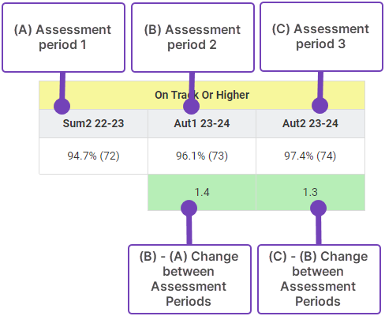Screen dimensions: 385x316
Task: Click the Assessment period 1 callout box
Action: coord(63,37)
